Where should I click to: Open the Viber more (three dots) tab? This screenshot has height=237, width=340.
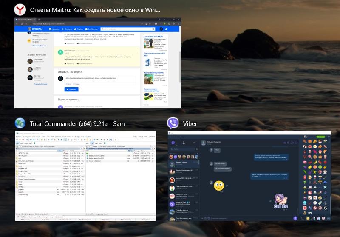[194, 143]
